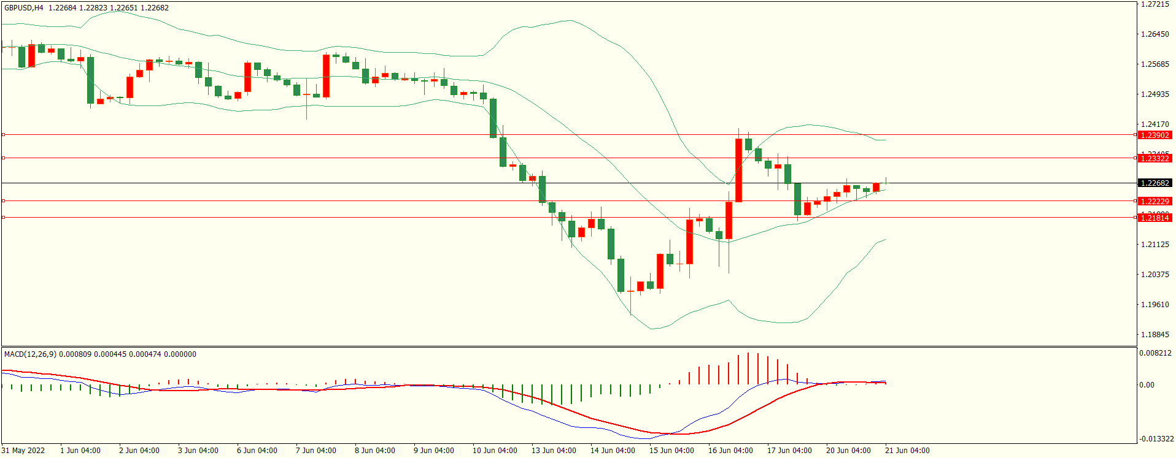The width and height of the screenshot is (1176, 458).
Task: Click the 16 Jun 04:00 time label
Action: pyautogui.click(x=730, y=451)
